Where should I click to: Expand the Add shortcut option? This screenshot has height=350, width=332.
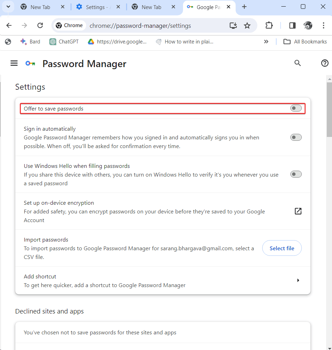(x=298, y=280)
